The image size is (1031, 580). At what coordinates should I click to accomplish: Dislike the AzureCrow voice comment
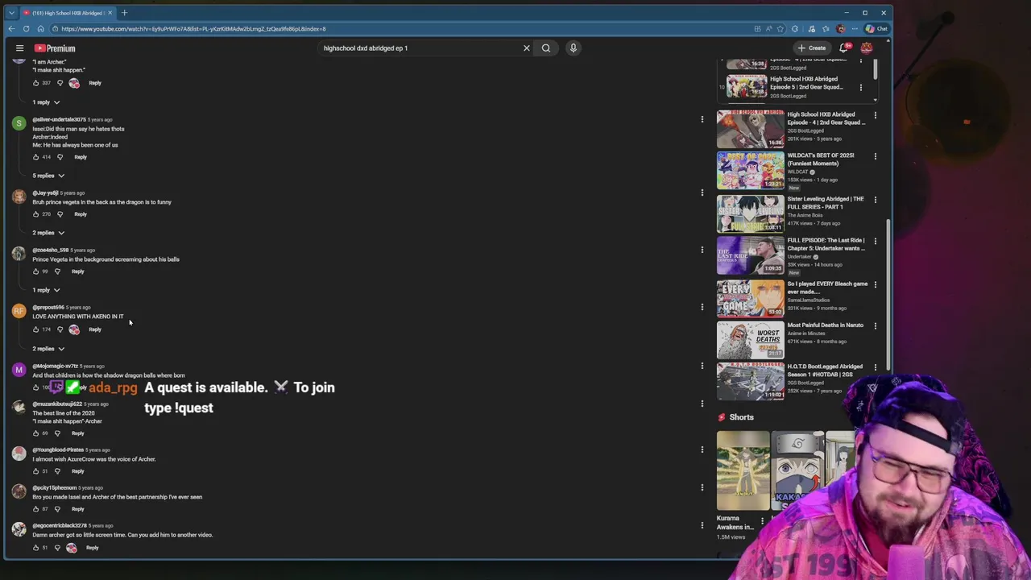(x=57, y=471)
